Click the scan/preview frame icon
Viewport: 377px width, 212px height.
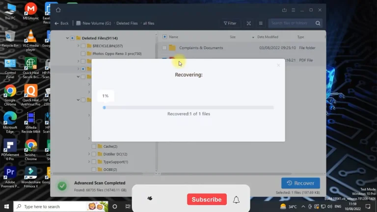pyautogui.click(x=248, y=24)
